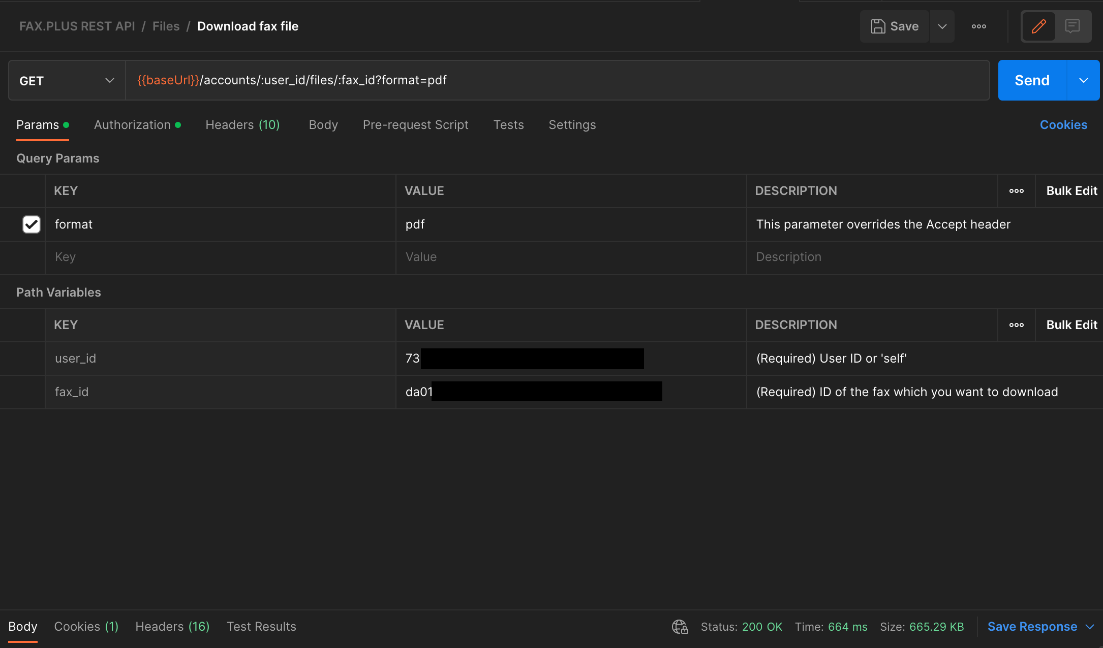Image resolution: width=1103 pixels, height=648 pixels.
Task: Uncheck the format query parameter checkbox
Action: 32,224
